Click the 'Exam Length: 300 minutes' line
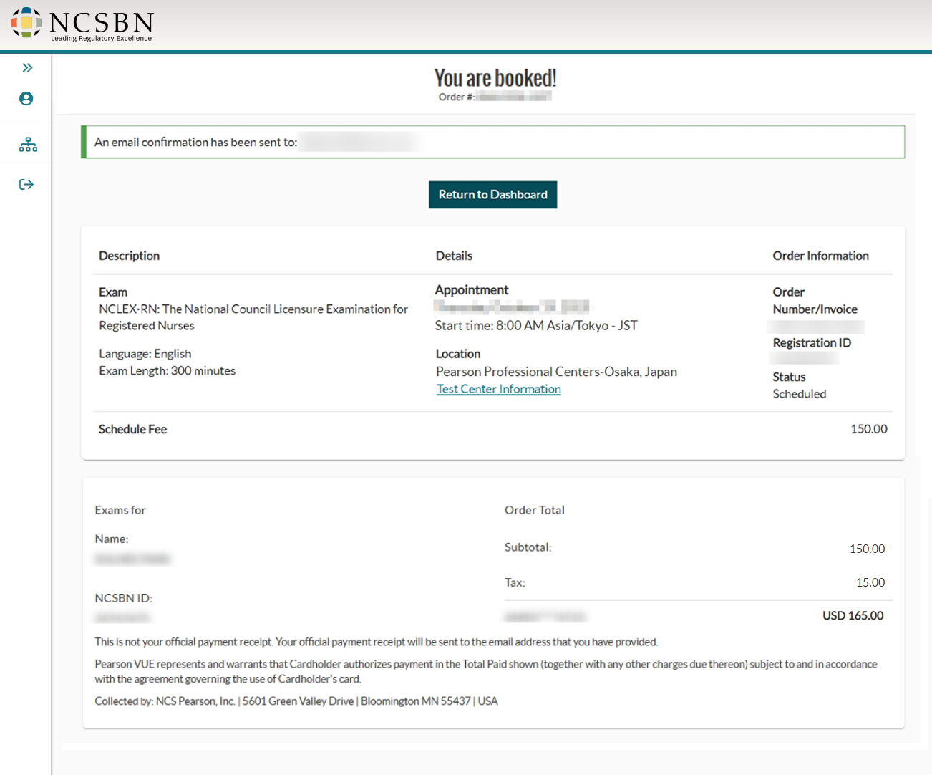This screenshot has height=775, width=932. pos(168,371)
